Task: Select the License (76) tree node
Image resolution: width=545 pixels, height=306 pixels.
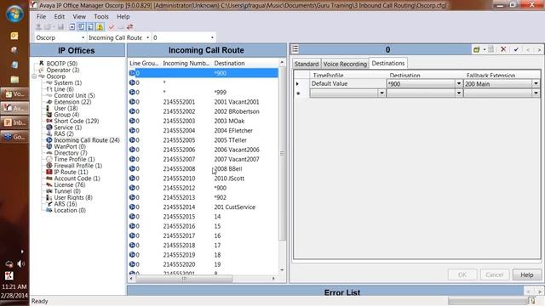Action: (x=69, y=185)
